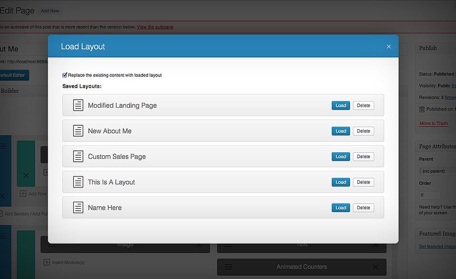Click the Load Layout dialog title

pos(83,46)
